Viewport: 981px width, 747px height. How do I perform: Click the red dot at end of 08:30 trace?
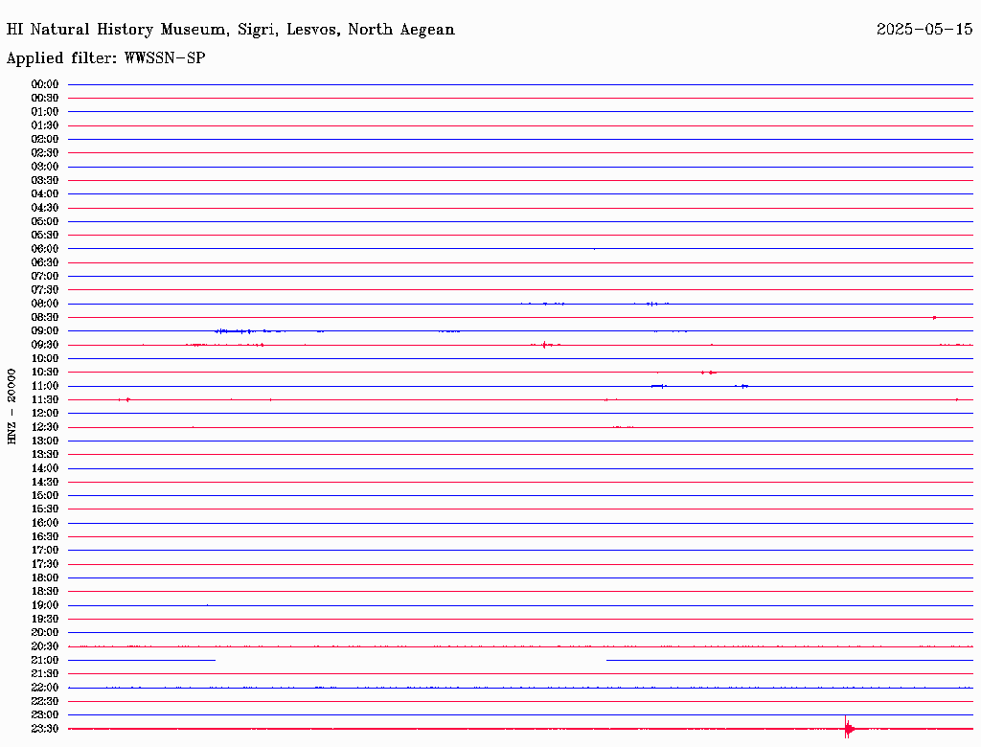pyautogui.click(x=934, y=318)
